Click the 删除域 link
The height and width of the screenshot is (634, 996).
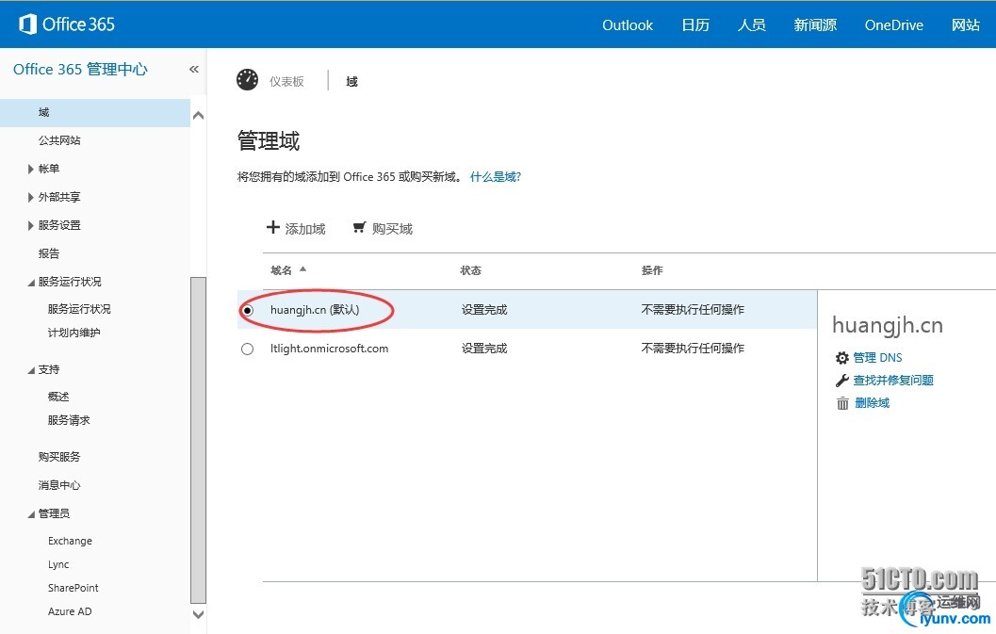(872, 403)
